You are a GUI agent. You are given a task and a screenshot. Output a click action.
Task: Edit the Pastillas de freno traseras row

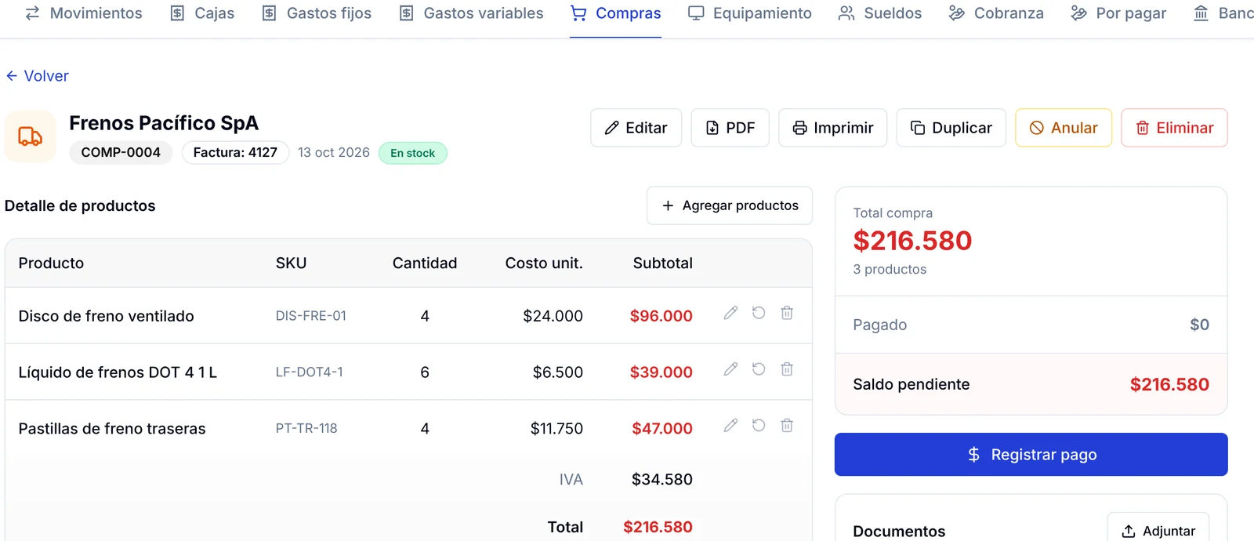(x=730, y=426)
